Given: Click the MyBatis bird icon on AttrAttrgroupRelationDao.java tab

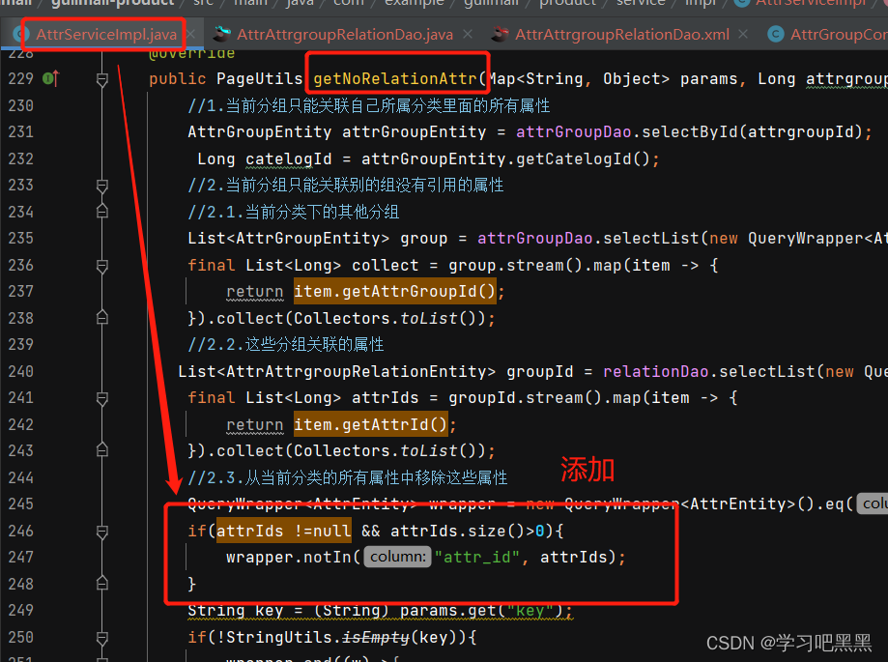Looking at the screenshot, I should (221, 35).
